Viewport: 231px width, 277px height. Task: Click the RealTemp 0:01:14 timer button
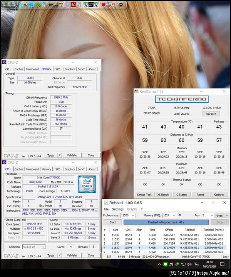[x=211, y=113]
